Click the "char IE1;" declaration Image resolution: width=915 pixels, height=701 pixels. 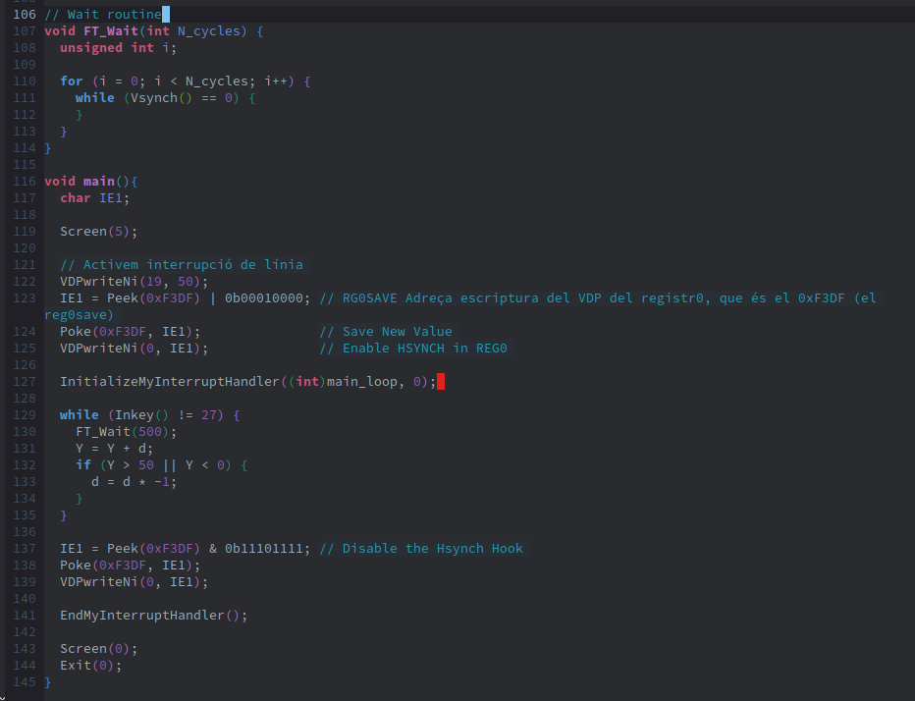click(94, 198)
